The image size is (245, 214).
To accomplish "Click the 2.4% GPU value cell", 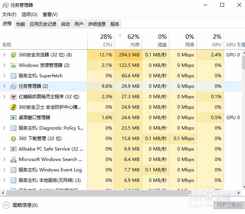I will [210, 55].
